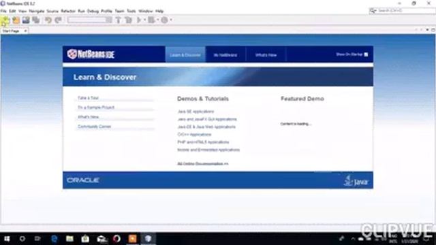The height and width of the screenshot is (245, 436).
Task: Open the Window menu
Action: [x=145, y=11]
